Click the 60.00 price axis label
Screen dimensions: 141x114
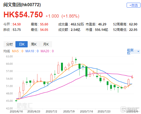click(x=9, y=64)
